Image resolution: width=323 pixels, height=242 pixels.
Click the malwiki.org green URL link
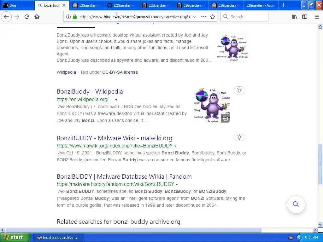115,146
